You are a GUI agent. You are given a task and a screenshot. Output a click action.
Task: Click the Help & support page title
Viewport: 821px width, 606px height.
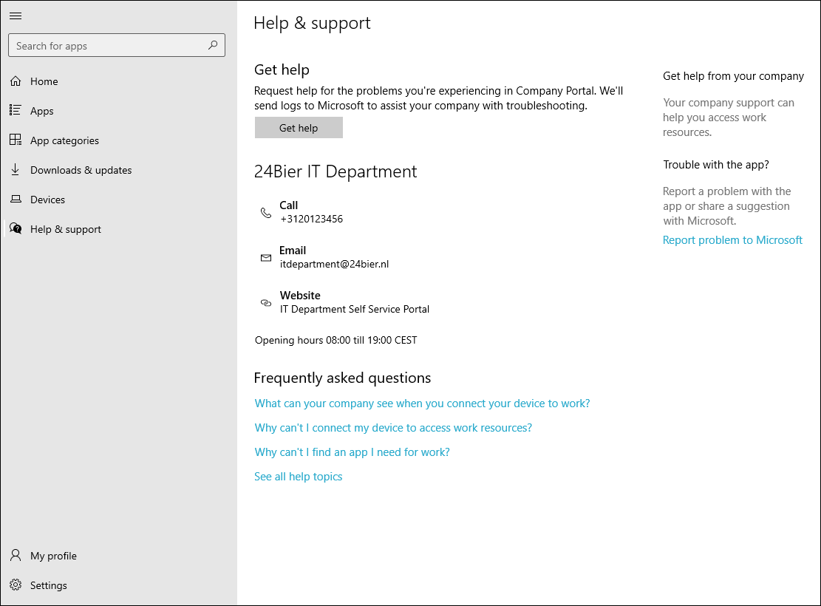[312, 23]
